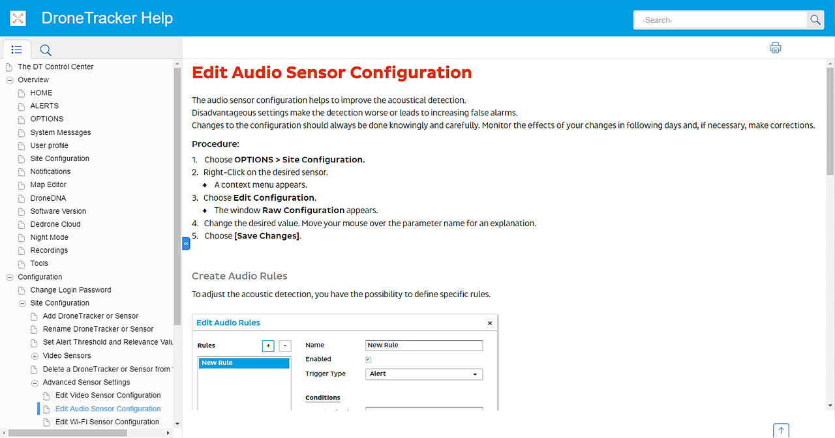Collapse the Configuration tree node
This screenshot has width=835, height=438.
click(9, 277)
